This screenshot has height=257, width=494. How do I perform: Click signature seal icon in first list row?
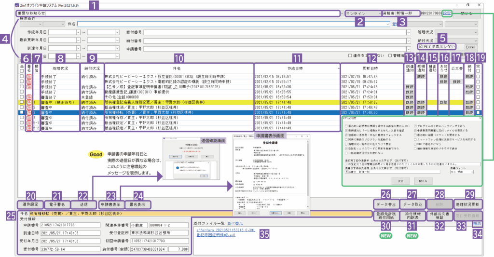[29, 76]
